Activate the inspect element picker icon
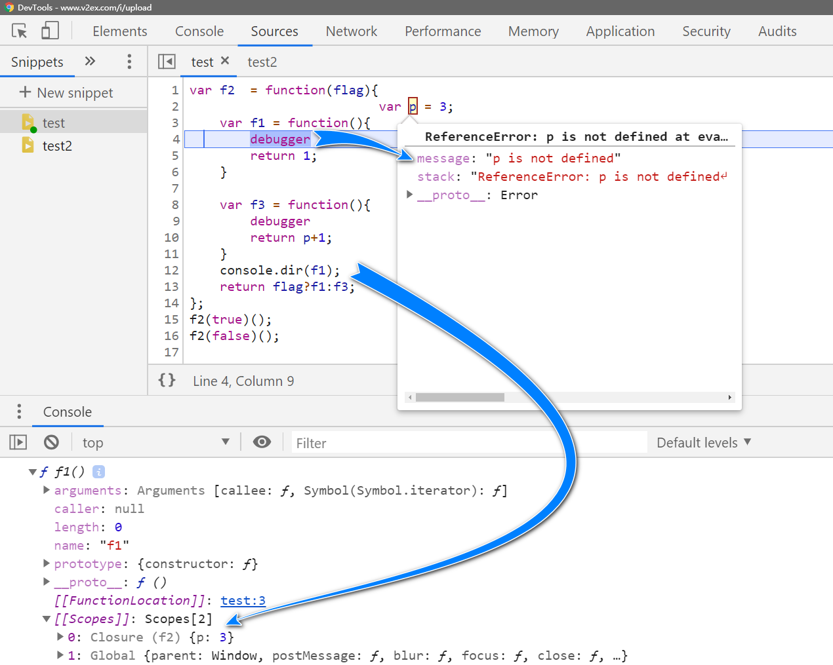Image resolution: width=833 pixels, height=665 pixels. [20, 31]
